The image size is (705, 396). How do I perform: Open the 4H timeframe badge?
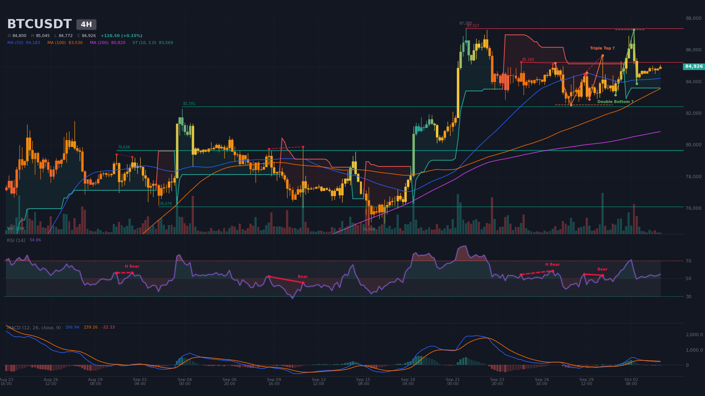[86, 25]
